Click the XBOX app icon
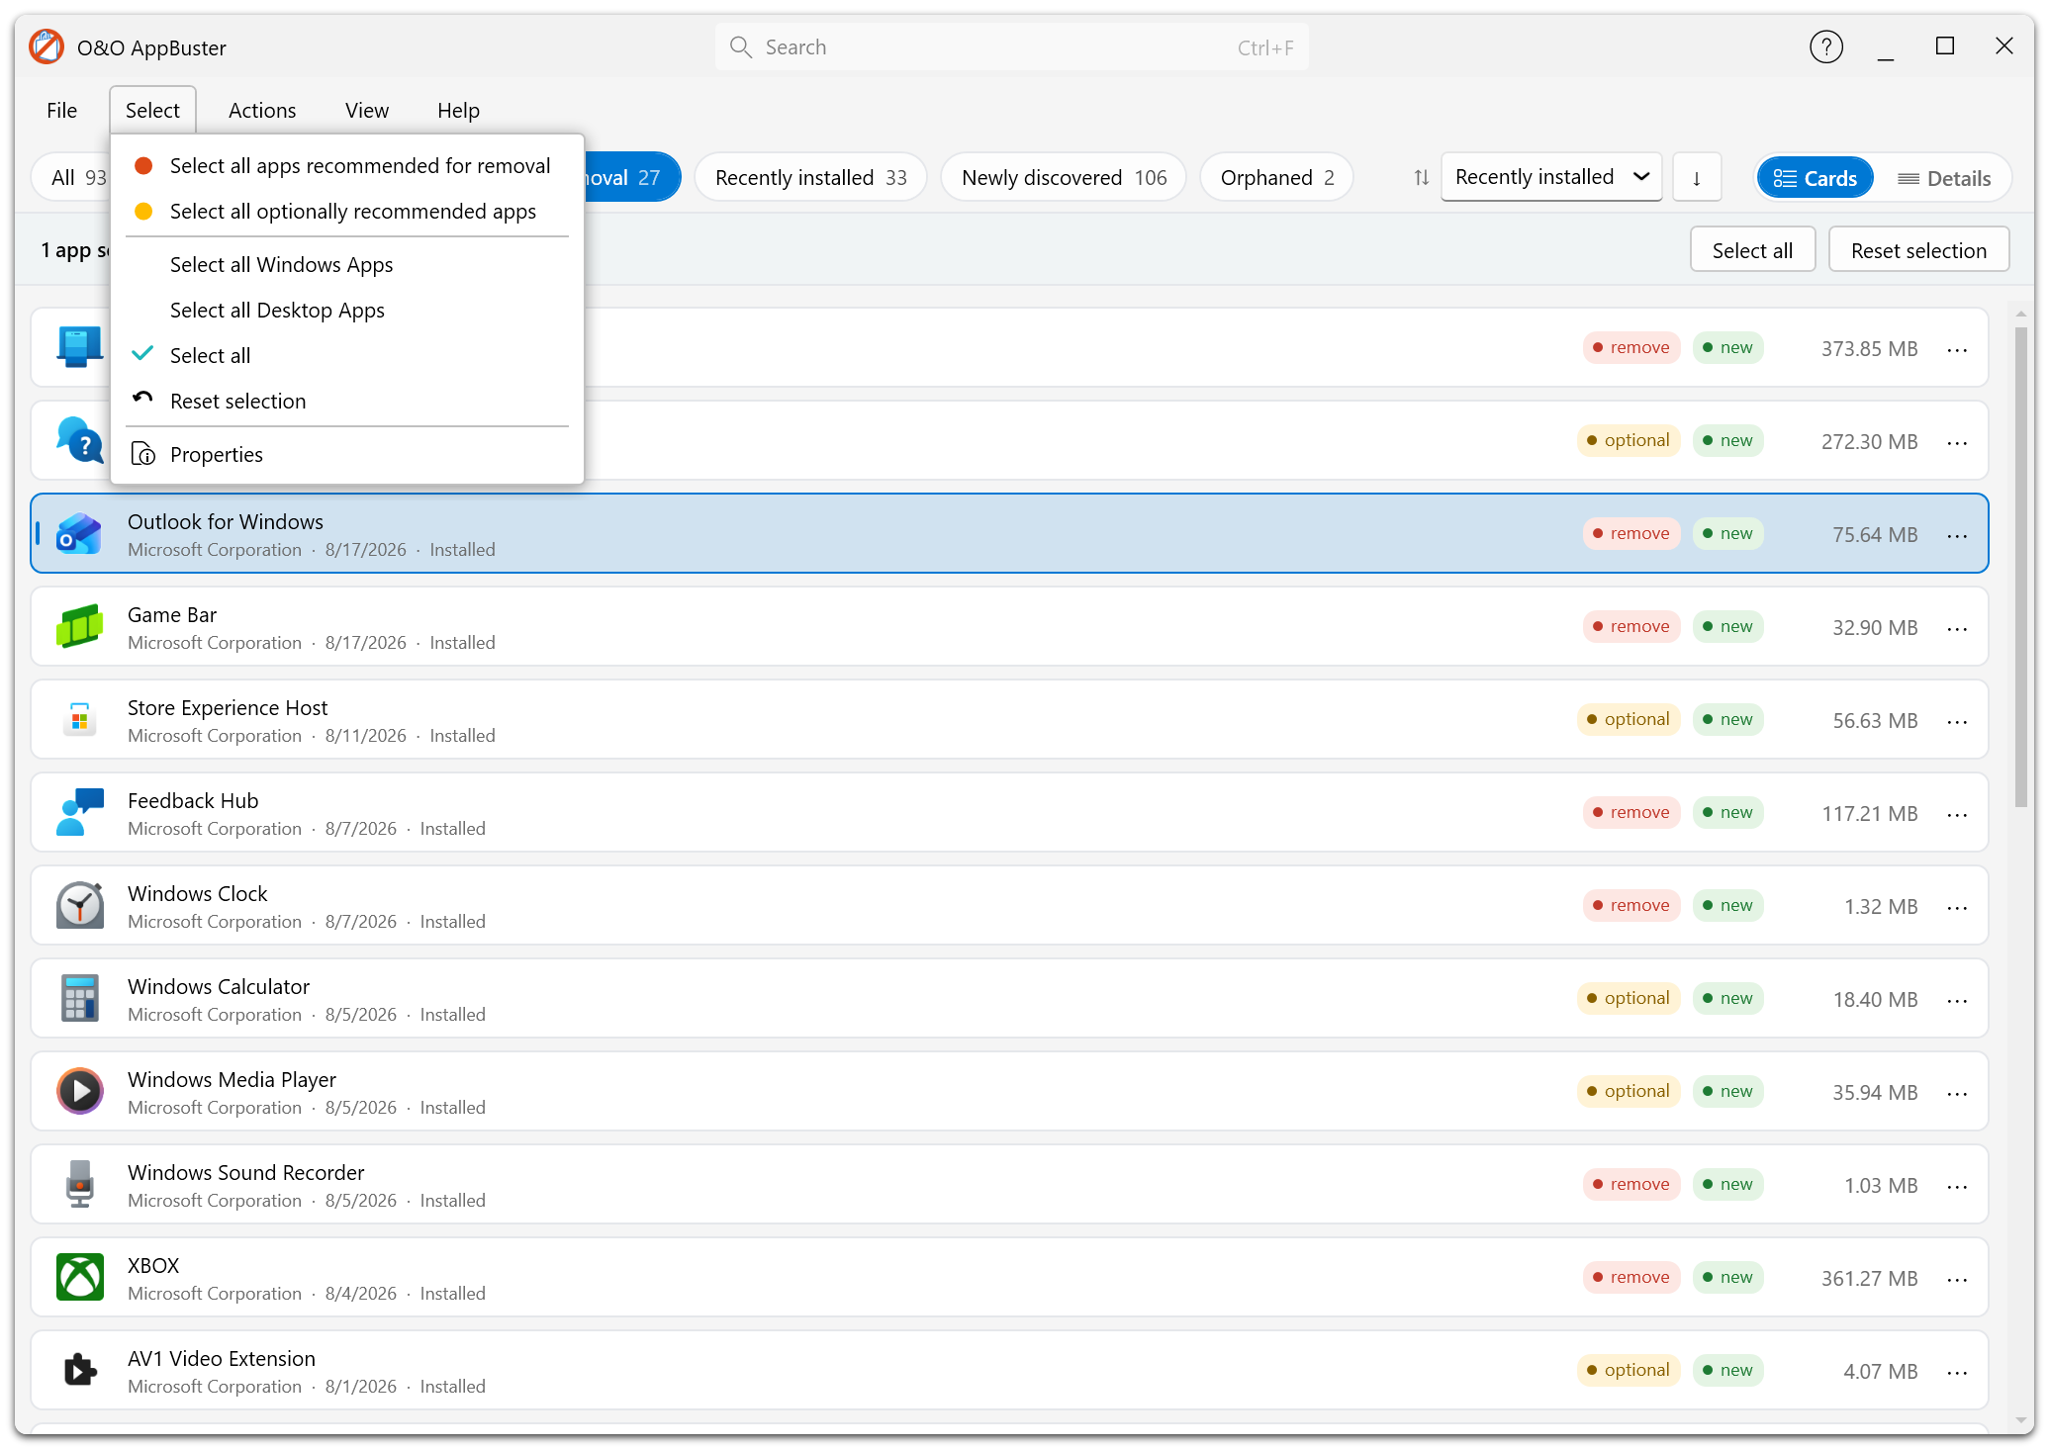 (x=79, y=1278)
